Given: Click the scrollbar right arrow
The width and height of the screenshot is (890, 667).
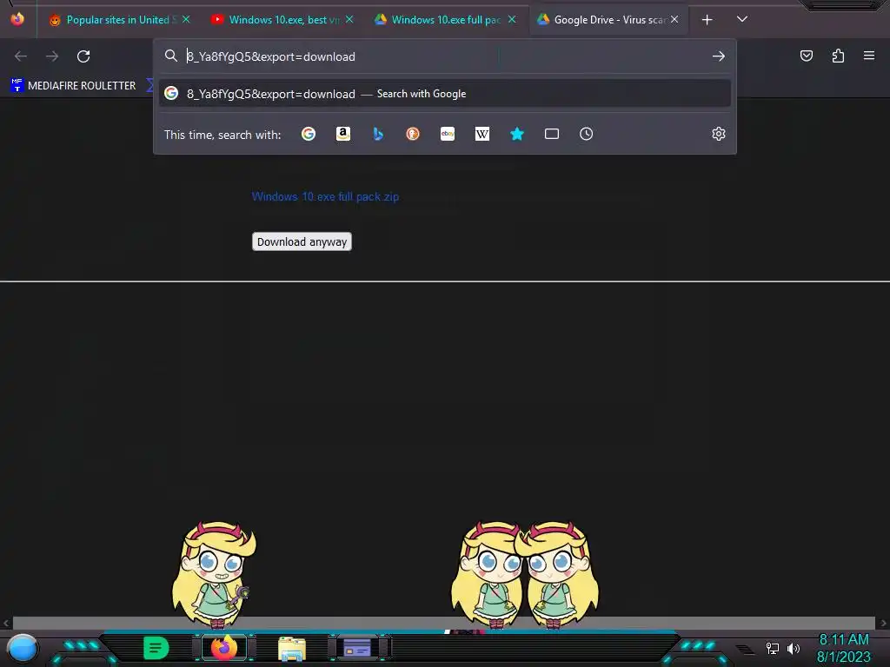Looking at the screenshot, I should coord(883,623).
